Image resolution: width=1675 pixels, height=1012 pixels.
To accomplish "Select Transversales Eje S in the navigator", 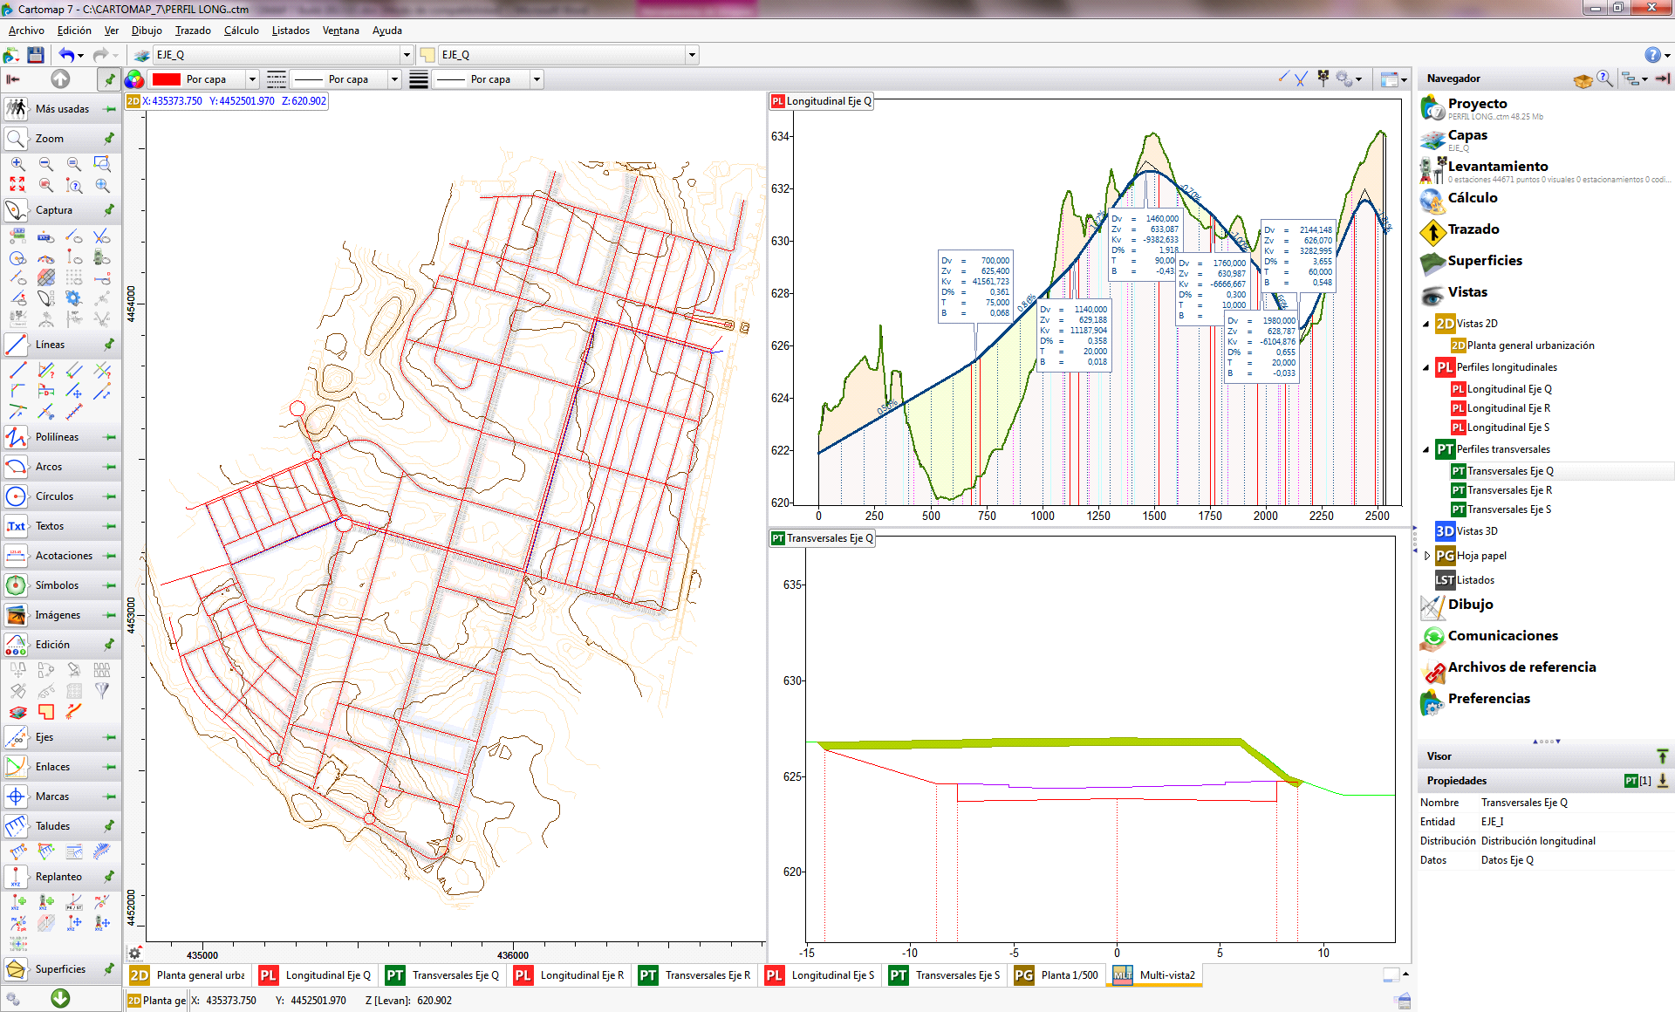I will point(1508,509).
